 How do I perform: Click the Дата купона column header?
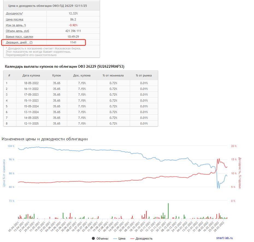31,75
